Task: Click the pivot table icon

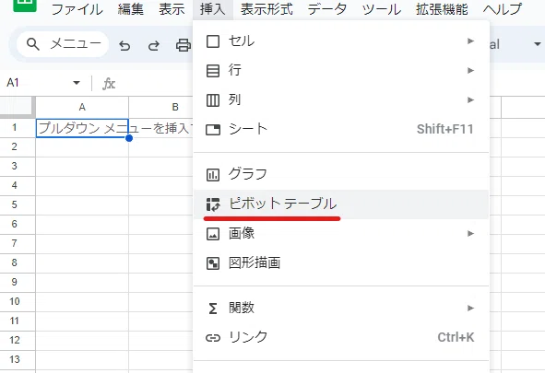Action: point(213,204)
